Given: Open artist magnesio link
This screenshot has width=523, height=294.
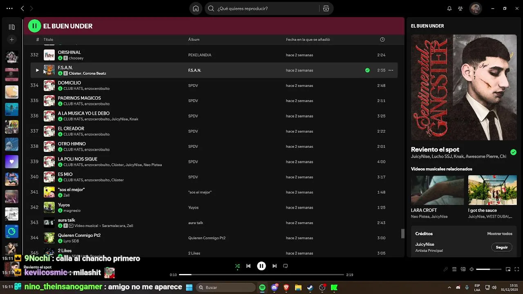Looking at the screenshot, I should [x=72, y=211].
